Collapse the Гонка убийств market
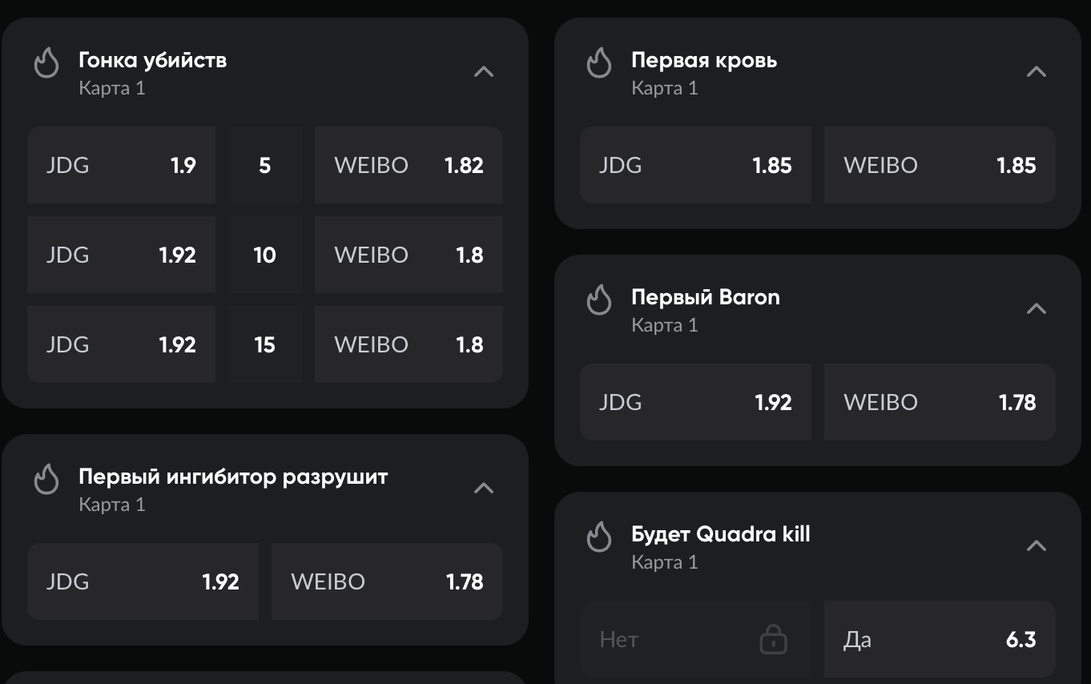 (484, 71)
